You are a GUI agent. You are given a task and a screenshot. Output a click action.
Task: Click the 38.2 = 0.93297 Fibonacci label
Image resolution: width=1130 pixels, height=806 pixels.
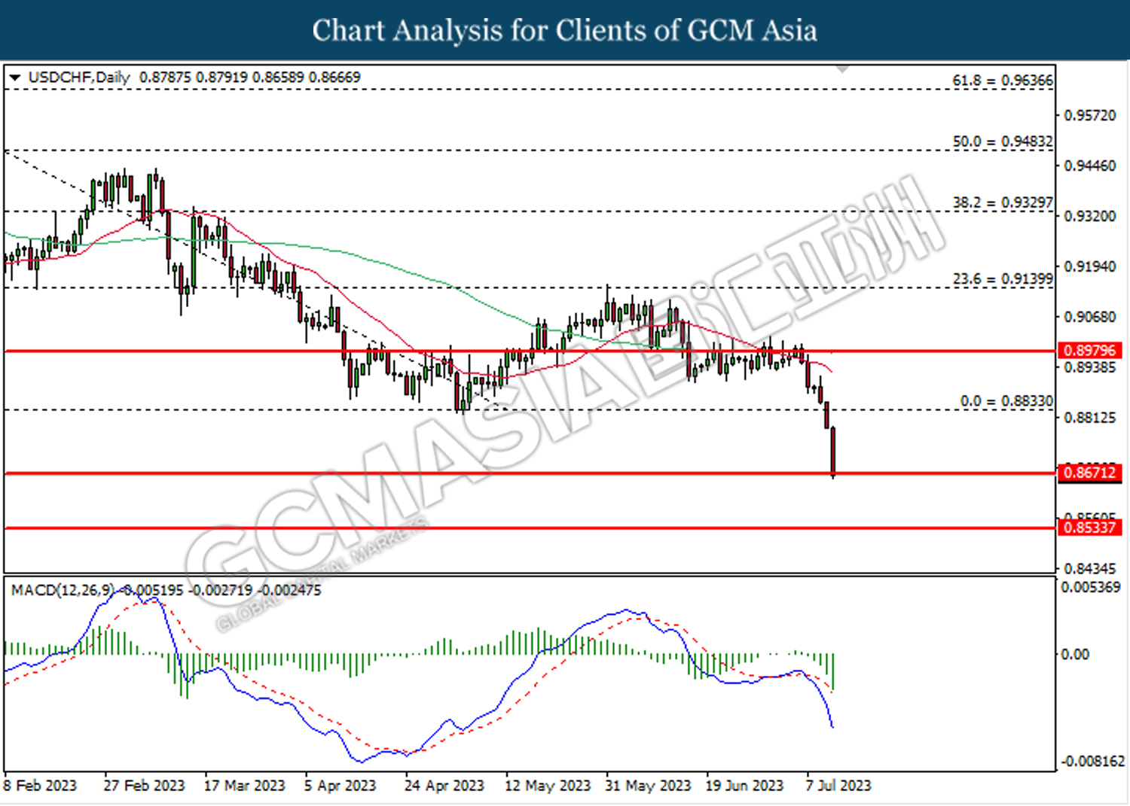pos(1003,202)
